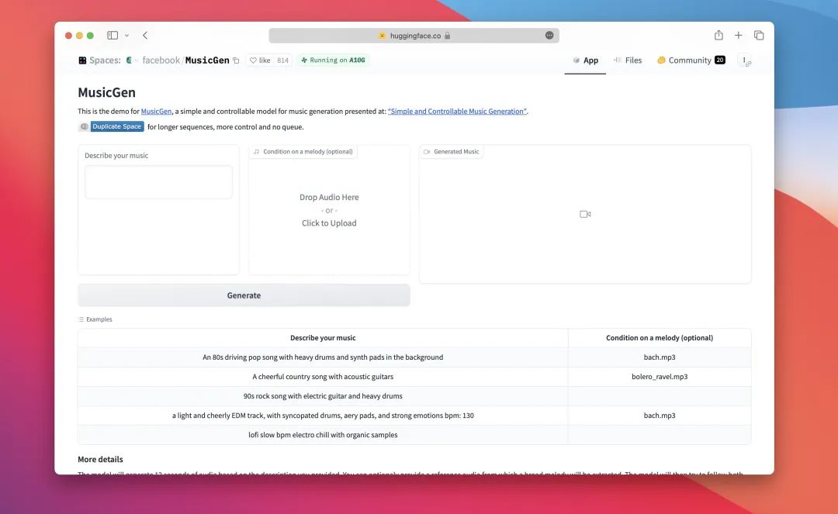Copy the space name with the copy icon
The height and width of the screenshot is (514, 838).
point(236,60)
